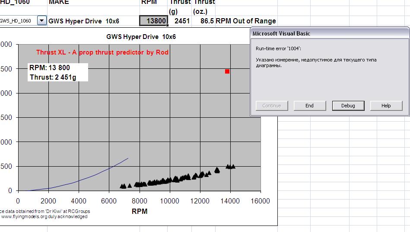Select the 'MAKE' column header cell
This screenshot has width=410, height=232.
click(93, 3)
